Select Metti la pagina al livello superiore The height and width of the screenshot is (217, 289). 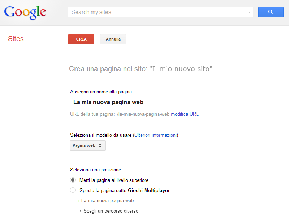coord(73,180)
